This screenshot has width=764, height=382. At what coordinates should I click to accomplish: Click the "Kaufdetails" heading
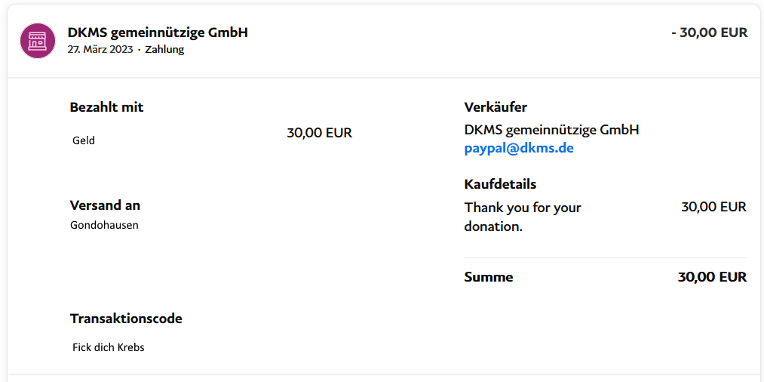pos(500,184)
